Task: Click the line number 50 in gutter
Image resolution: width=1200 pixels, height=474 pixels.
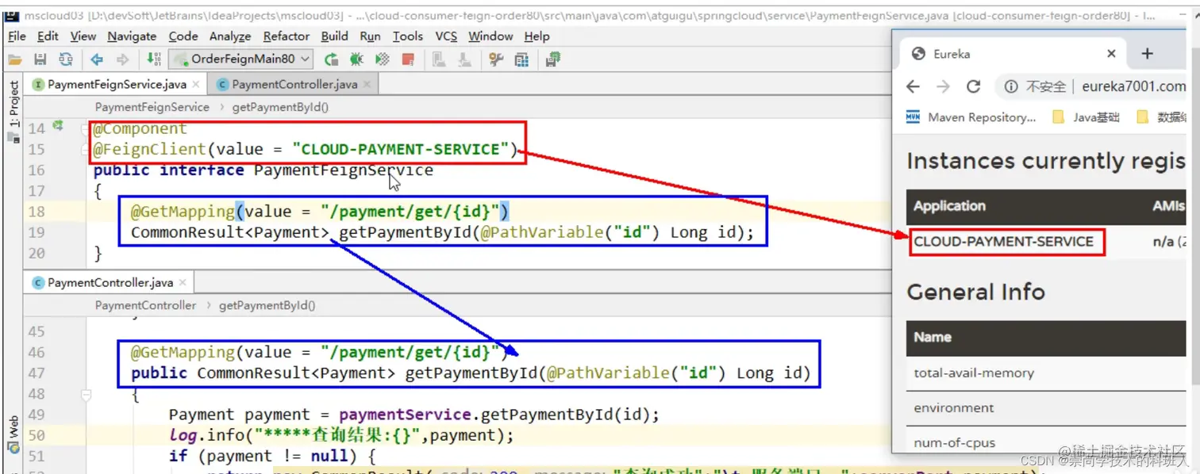Action: coord(37,435)
